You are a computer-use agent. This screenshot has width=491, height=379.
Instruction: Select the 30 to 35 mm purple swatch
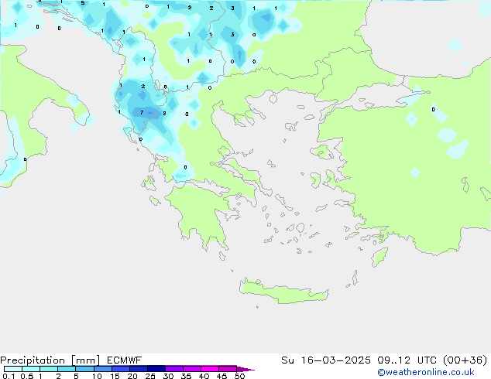[173, 369]
